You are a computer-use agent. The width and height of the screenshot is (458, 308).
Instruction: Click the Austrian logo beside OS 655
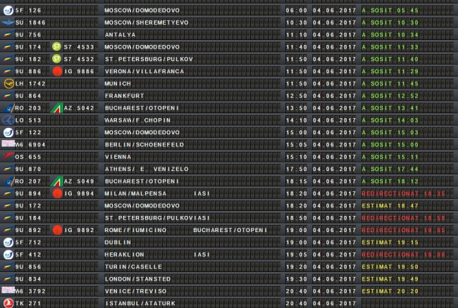tap(8, 156)
